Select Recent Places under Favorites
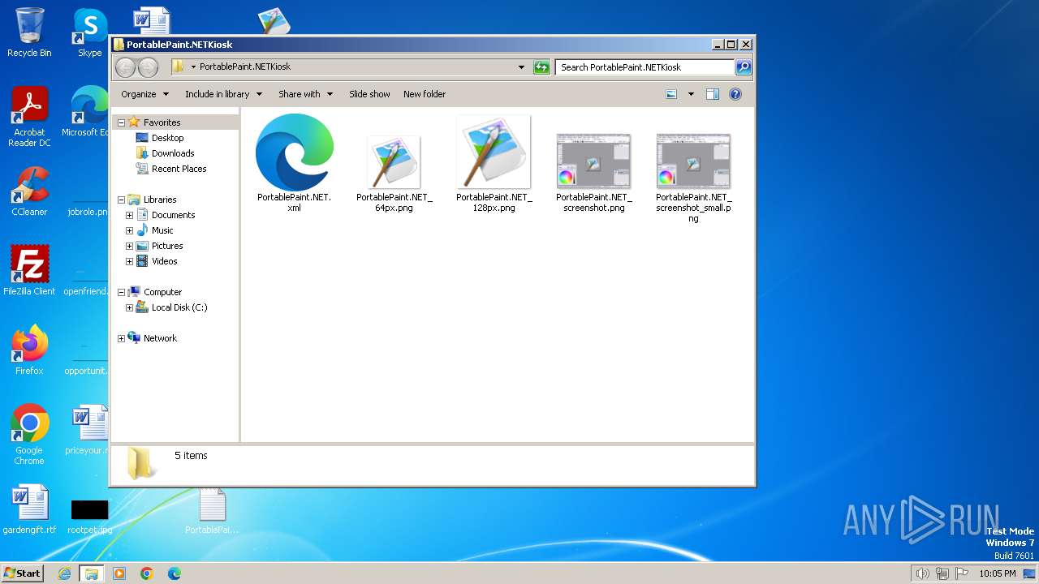 [x=179, y=169]
